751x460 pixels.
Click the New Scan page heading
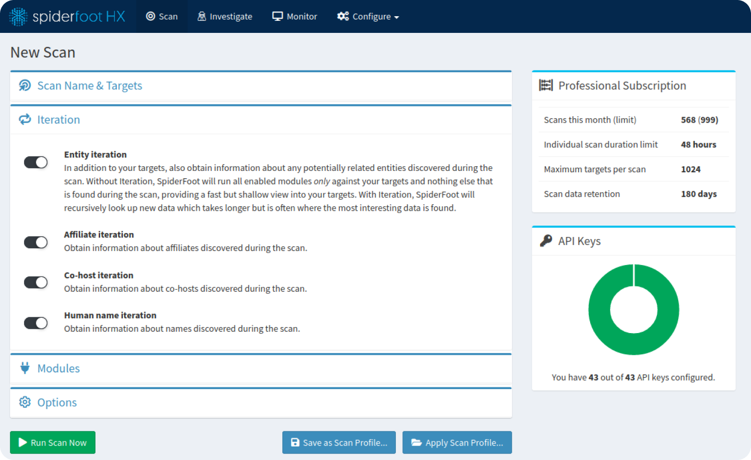click(43, 52)
